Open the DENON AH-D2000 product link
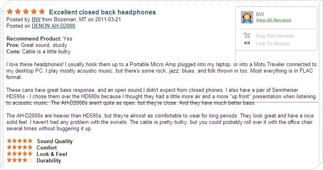 53,26
